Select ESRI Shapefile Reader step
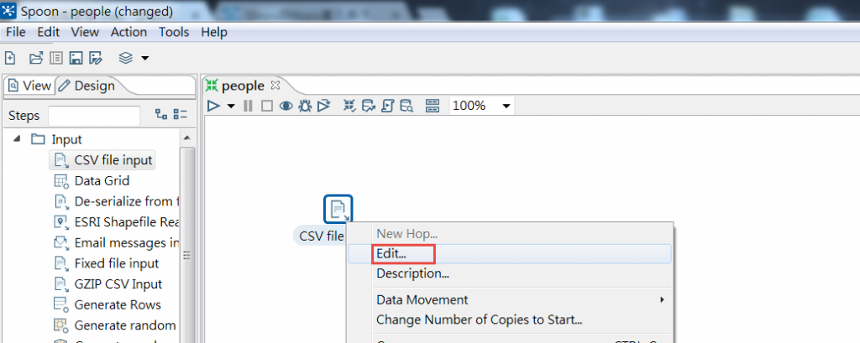This screenshot has width=860, height=343. (116, 222)
